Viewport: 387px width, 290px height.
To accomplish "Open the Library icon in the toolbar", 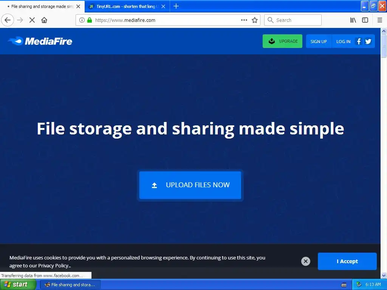I will point(353,20).
